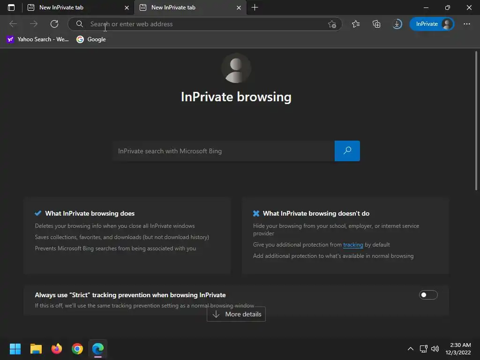Open Settings and more ellipsis menu

(466, 24)
